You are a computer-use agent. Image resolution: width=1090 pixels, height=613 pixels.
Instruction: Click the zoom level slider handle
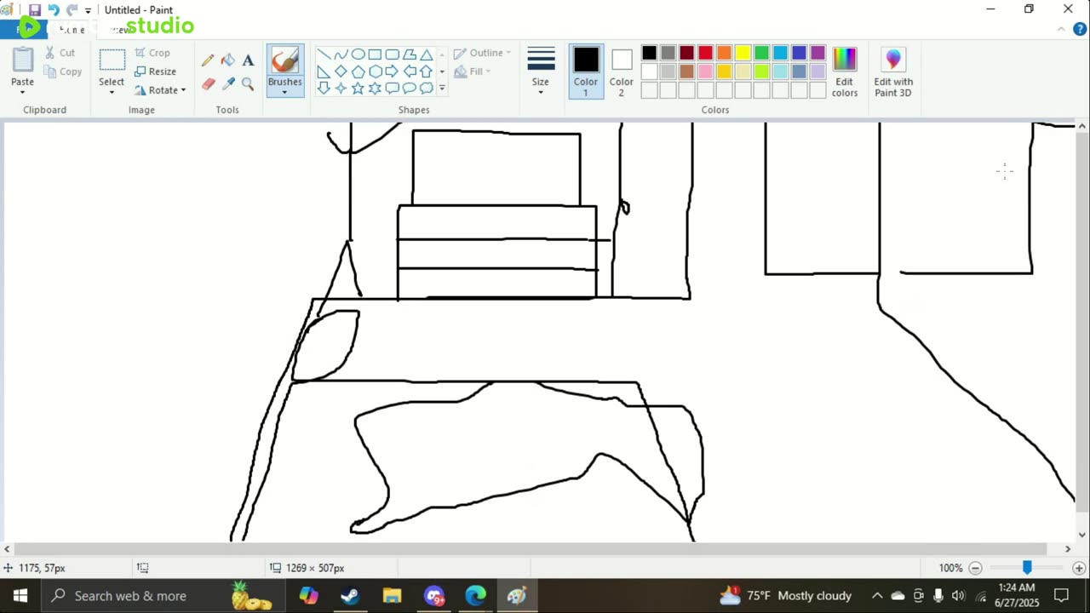[1027, 568]
